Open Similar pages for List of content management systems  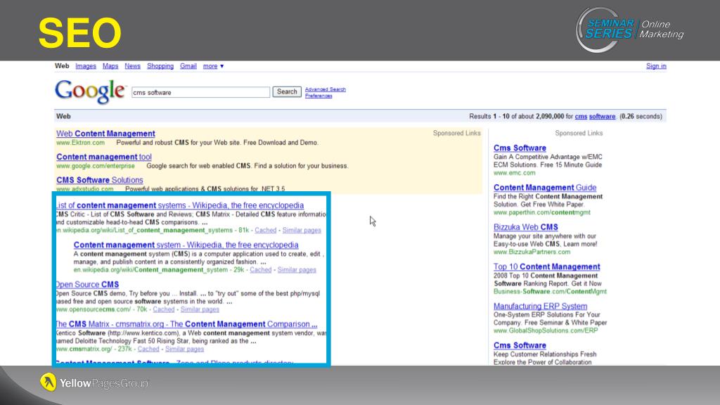(x=302, y=230)
